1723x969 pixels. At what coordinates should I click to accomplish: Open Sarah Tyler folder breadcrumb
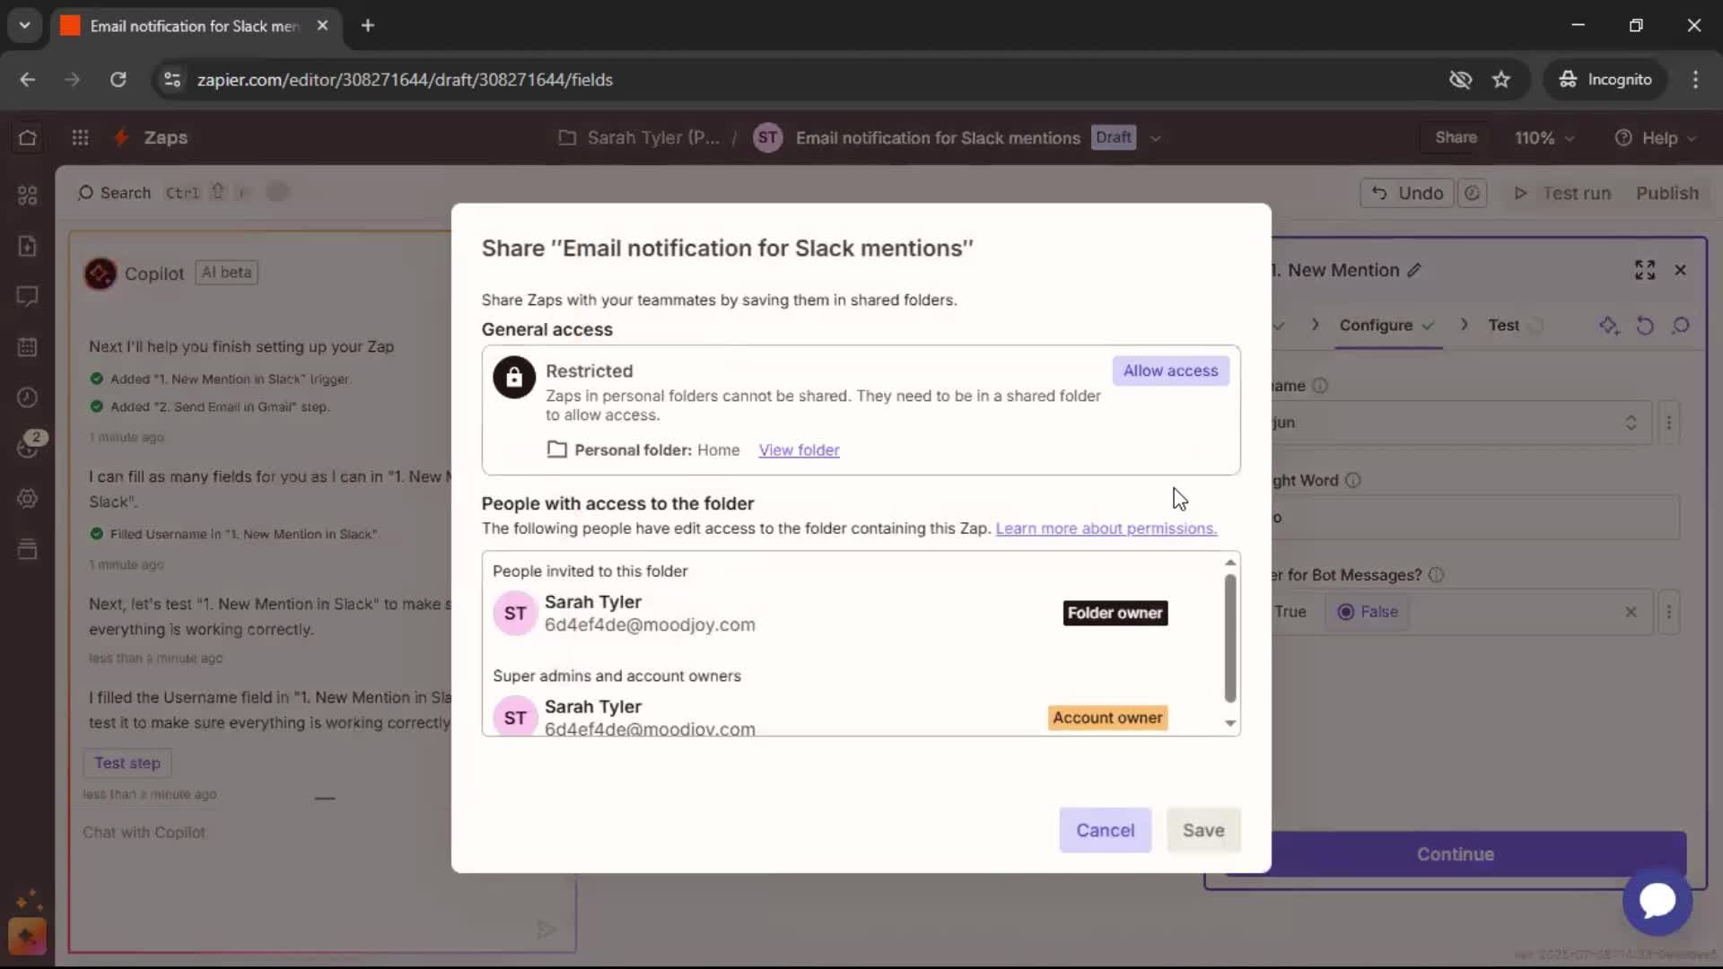click(639, 138)
